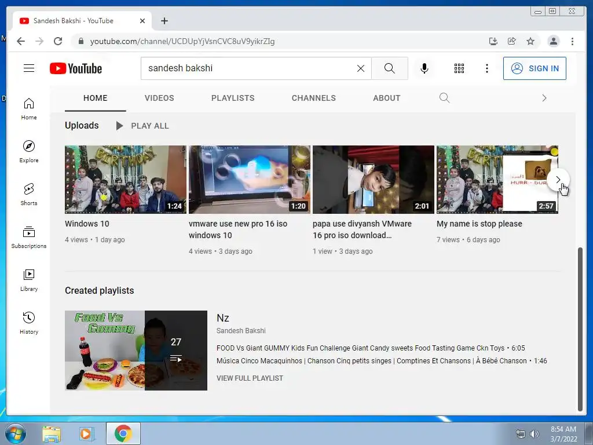Open Library in the sidebar

(29, 280)
